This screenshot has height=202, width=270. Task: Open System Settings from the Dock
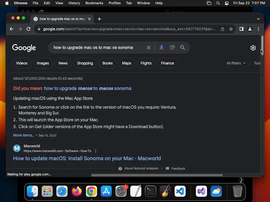121,191
